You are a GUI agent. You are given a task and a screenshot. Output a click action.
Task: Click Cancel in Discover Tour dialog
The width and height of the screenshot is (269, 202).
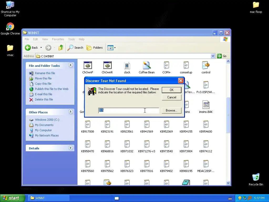[172, 97]
